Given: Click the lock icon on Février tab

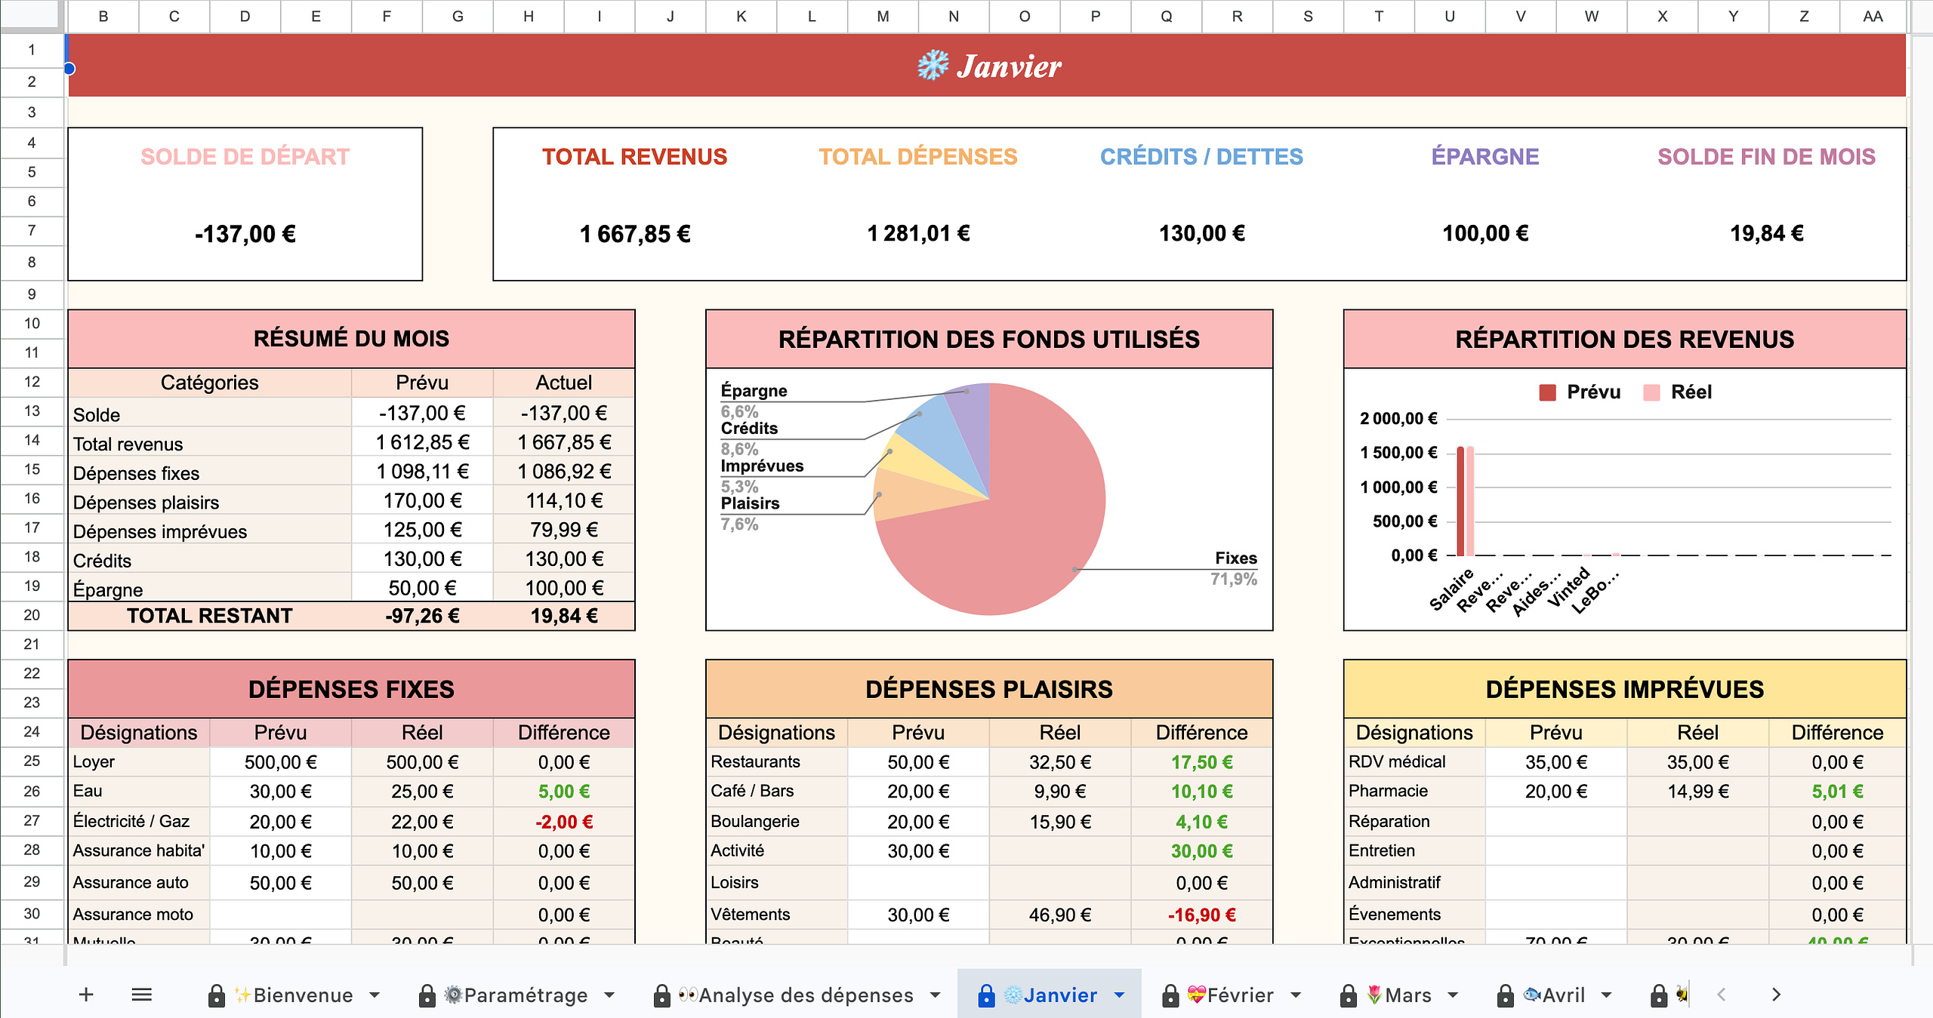Looking at the screenshot, I should click(x=1170, y=995).
